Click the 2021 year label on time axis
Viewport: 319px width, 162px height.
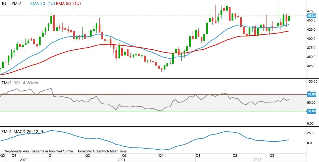[121, 160]
